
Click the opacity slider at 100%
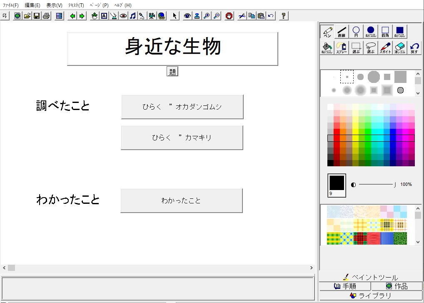(394, 184)
